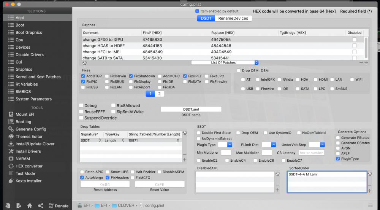Click the CLOVER folder in the path bar
The width and height of the screenshot is (380, 210).
[123, 205]
